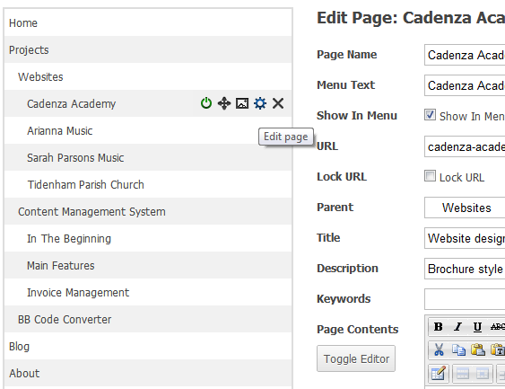Select Invoice Management page row
The height and width of the screenshot is (389, 505).
148,292
